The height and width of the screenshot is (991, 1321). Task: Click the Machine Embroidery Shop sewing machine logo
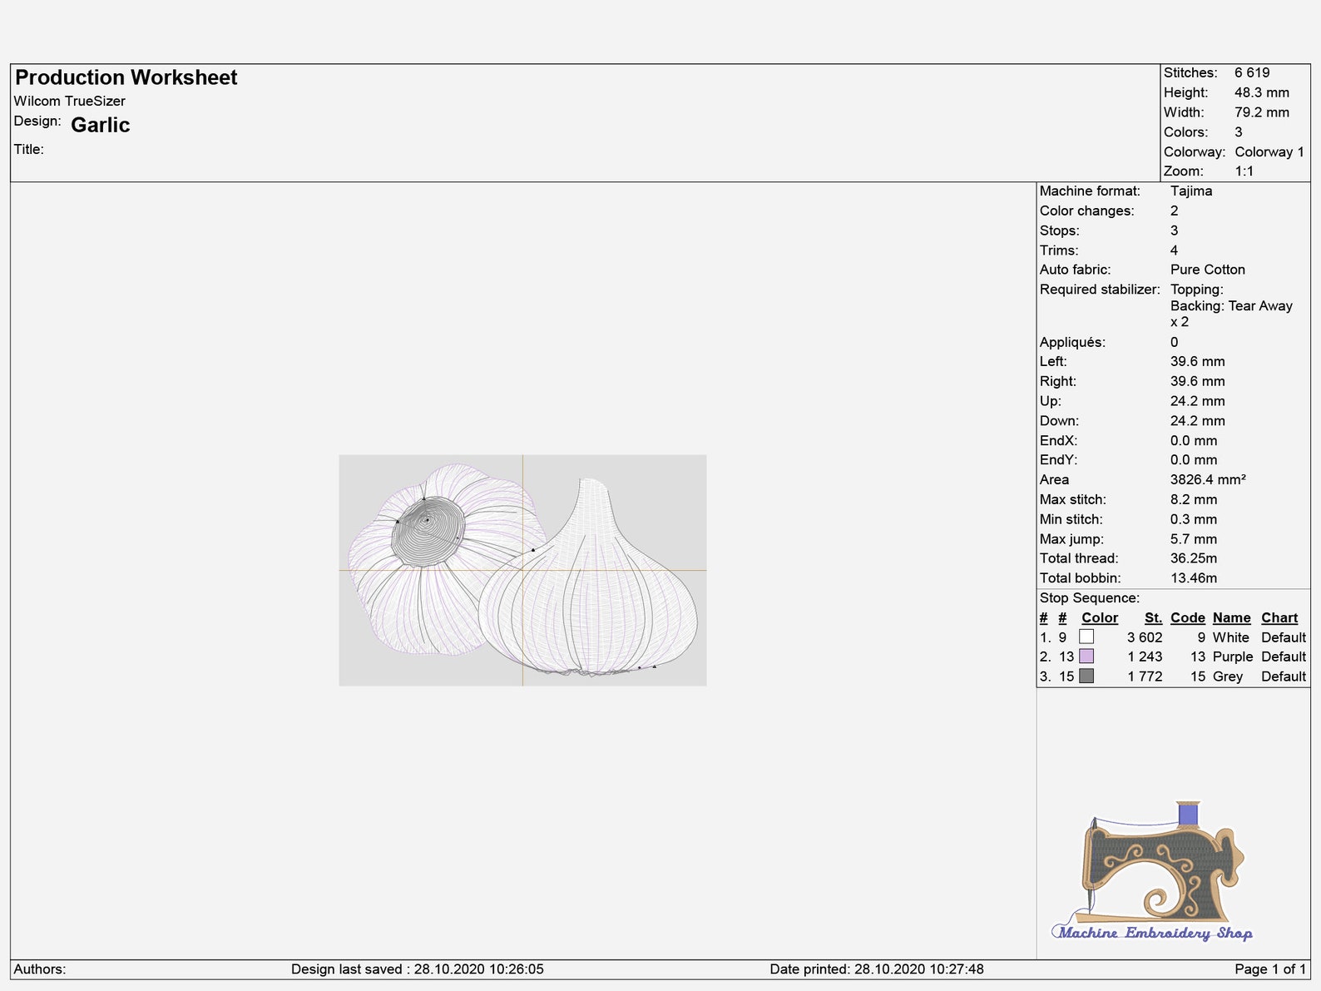tap(1152, 871)
